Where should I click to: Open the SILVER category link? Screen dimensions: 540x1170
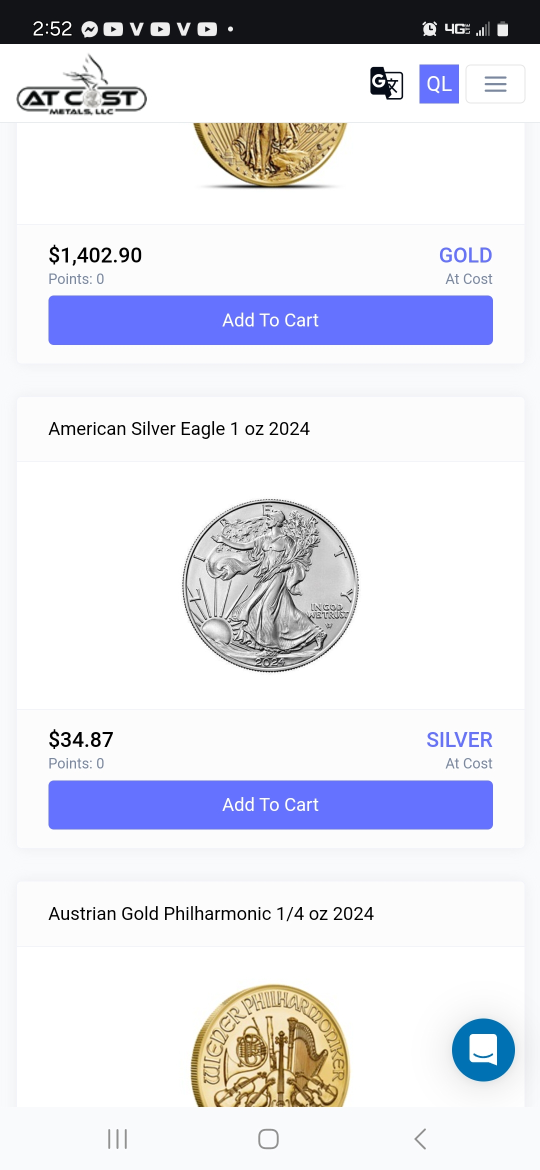click(459, 740)
